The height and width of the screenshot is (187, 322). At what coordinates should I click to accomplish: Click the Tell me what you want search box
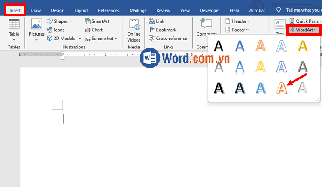pos(297,10)
